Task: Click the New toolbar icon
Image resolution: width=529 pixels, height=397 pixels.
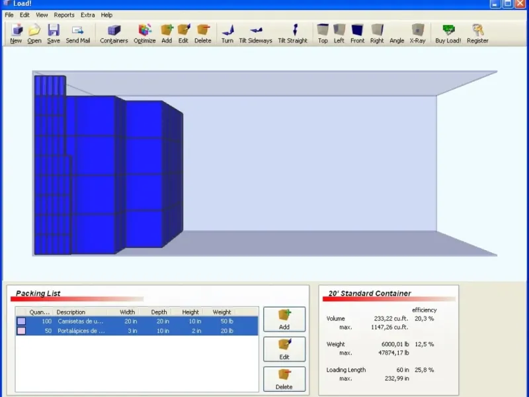Action: click(16, 34)
